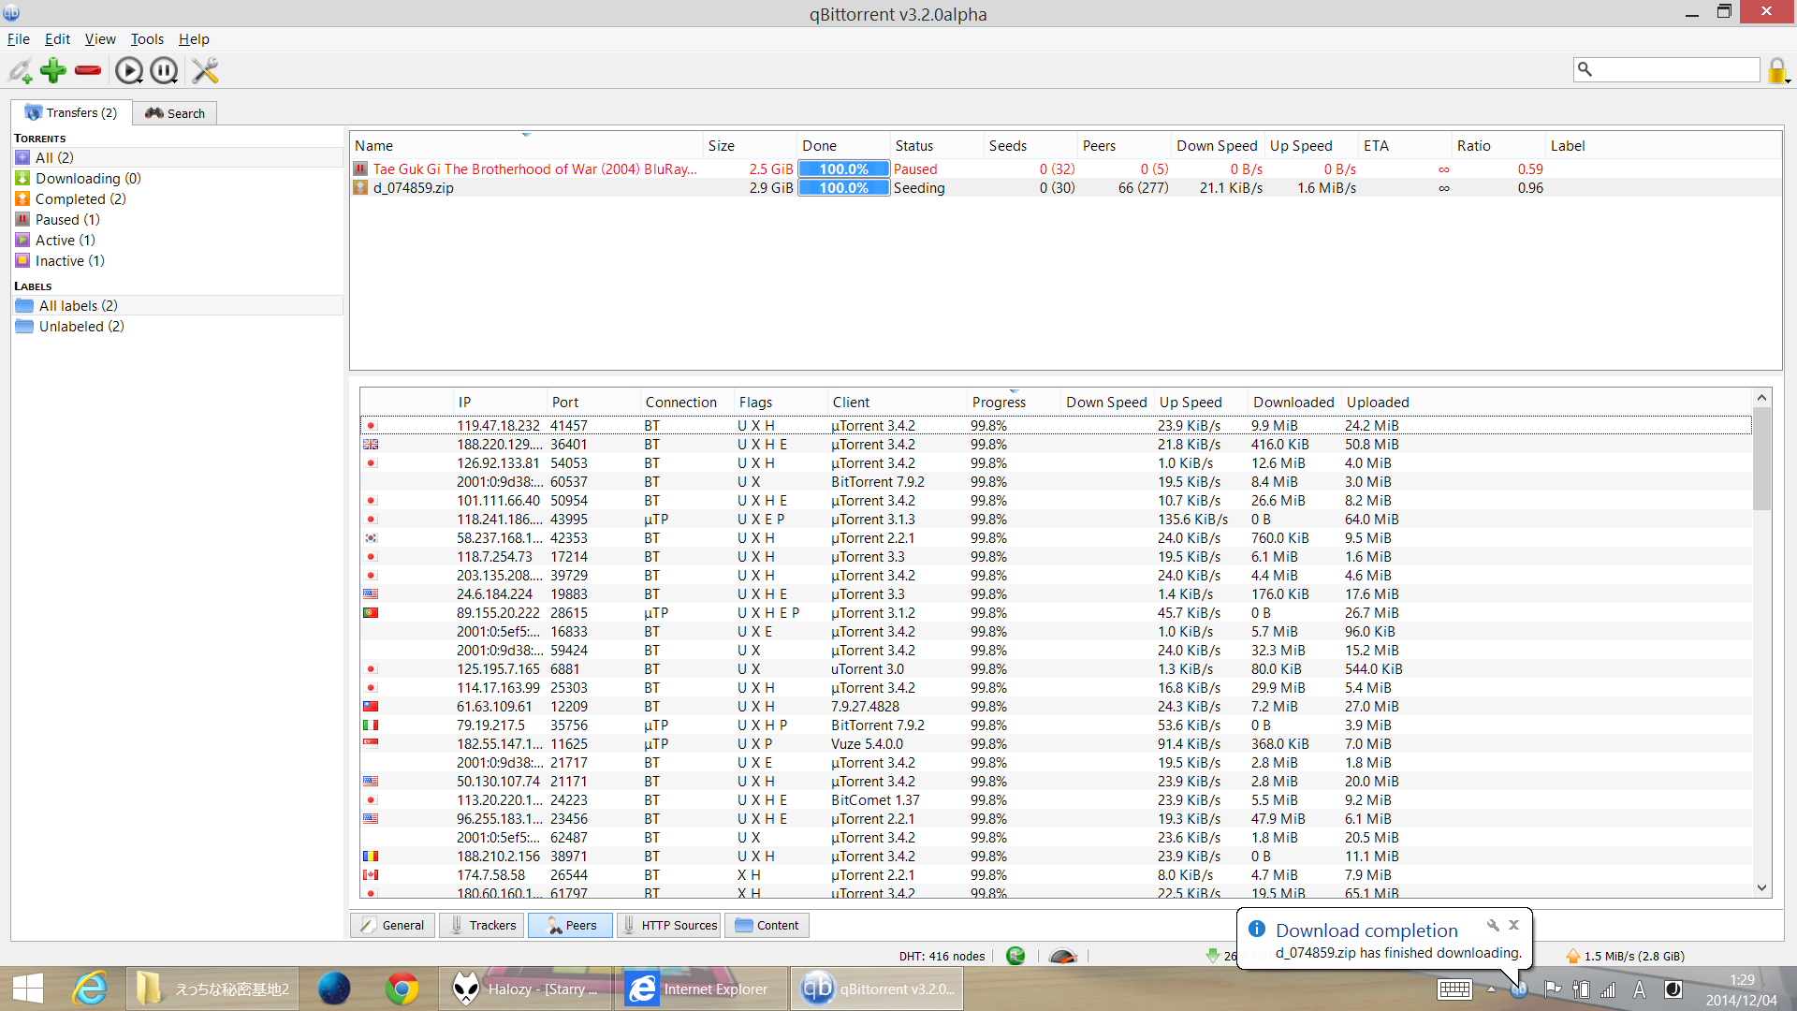Select peer row 89.155.20.222

coord(1056,612)
